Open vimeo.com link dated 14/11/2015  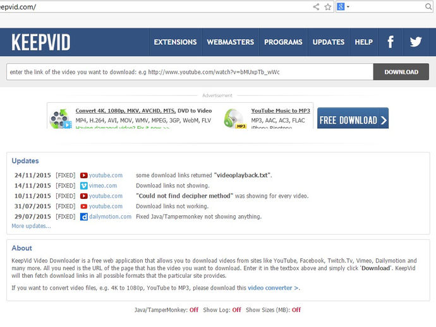103,186
